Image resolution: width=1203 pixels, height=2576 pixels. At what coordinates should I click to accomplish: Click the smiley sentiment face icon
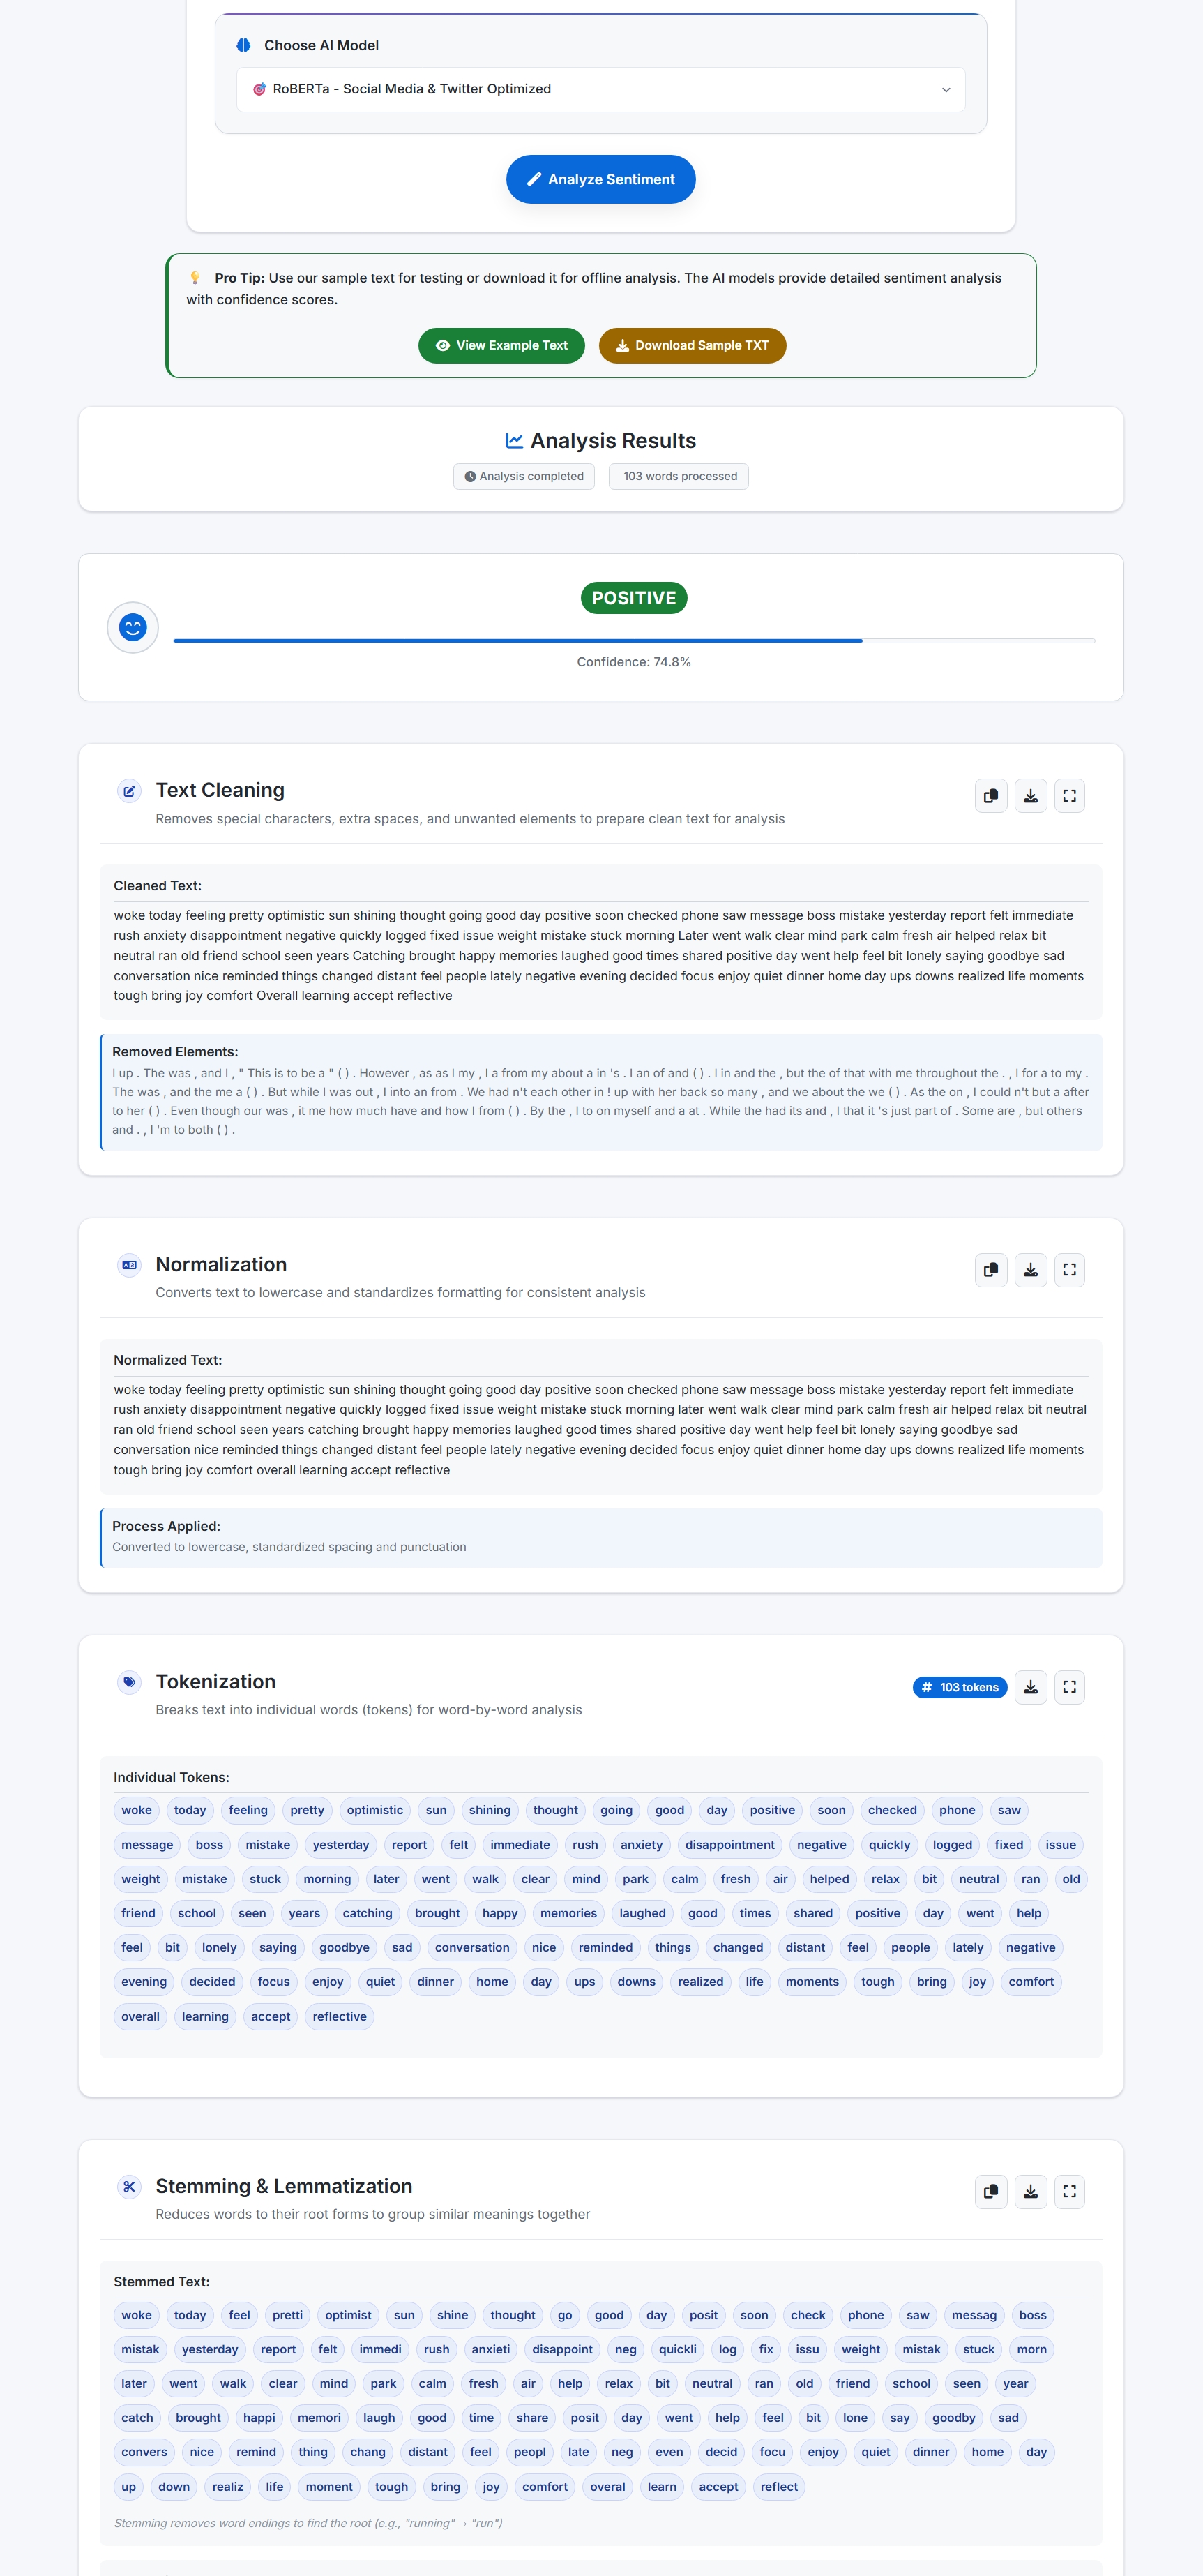(133, 627)
